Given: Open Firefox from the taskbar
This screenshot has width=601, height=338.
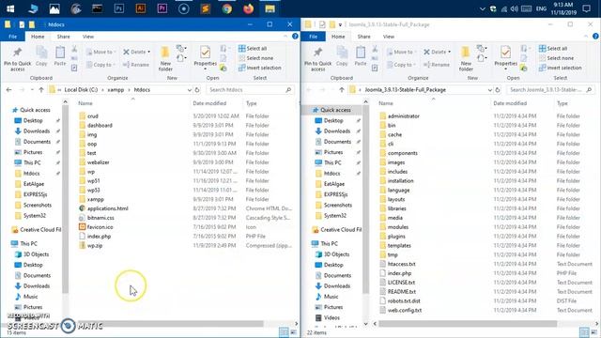Looking at the screenshot, I should pyautogui.click(x=248, y=8).
